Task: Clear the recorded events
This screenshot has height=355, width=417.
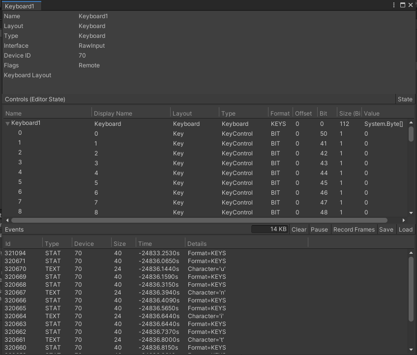Action: coord(299,230)
